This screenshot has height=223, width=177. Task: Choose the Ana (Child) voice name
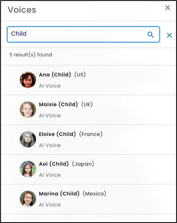pyautogui.click(x=55, y=75)
